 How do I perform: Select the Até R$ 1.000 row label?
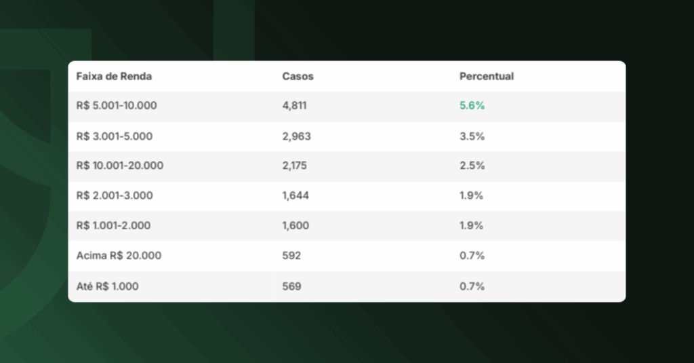[107, 286]
